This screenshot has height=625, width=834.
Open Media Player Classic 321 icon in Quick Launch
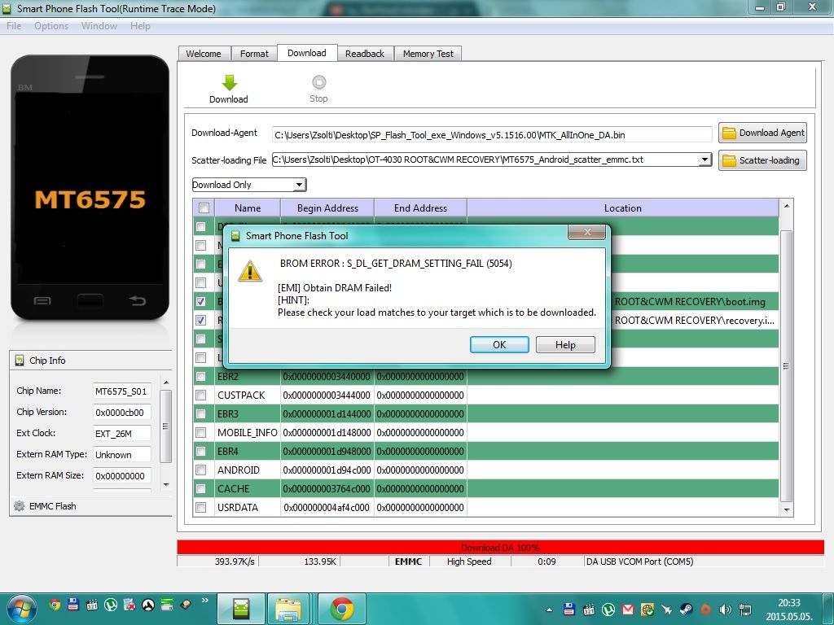tap(92, 605)
